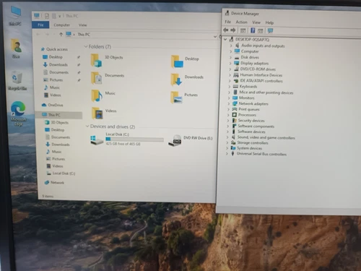This screenshot has width=361, height=271.
Task: Click Downloads under Quick access
Action: (58, 64)
